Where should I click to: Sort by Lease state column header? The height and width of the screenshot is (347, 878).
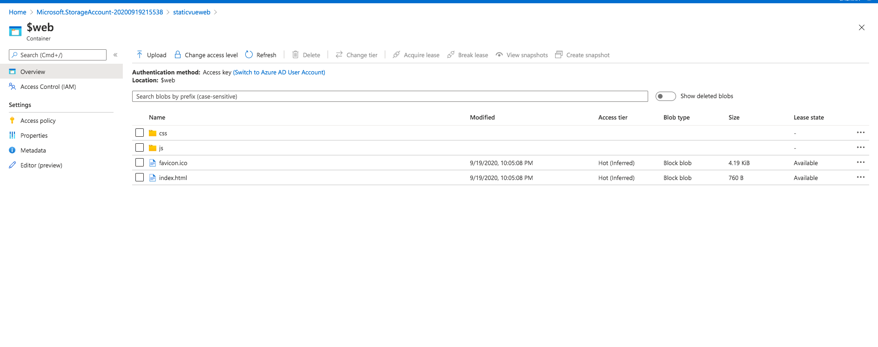[x=809, y=117]
